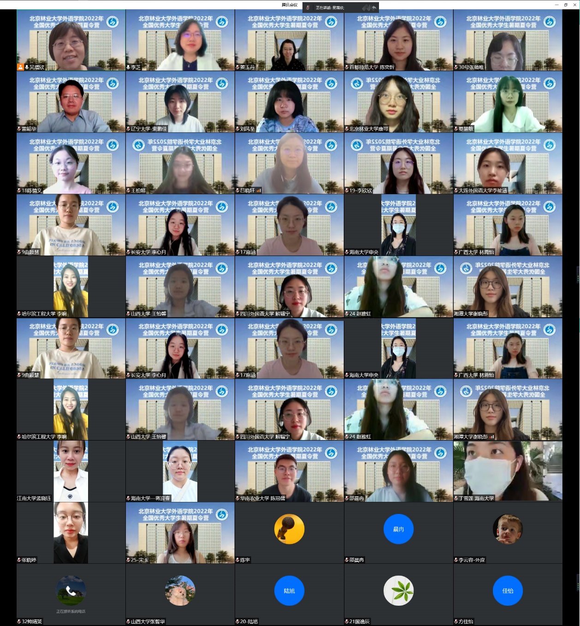This screenshot has width=580, height=626.
Task: Select the video tile of 25-宋玉
Action: coord(180,533)
